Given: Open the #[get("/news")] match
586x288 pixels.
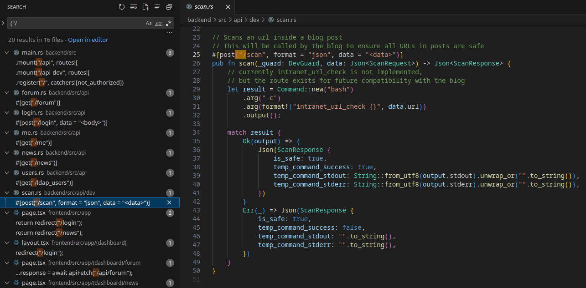Looking at the screenshot, I should tap(36, 163).
